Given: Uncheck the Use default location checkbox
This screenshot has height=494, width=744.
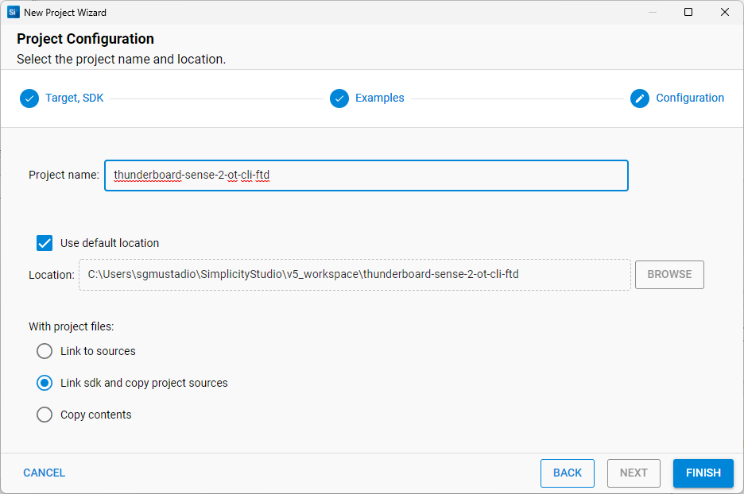Looking at the screenshot, I should click(x=45, y=243).
